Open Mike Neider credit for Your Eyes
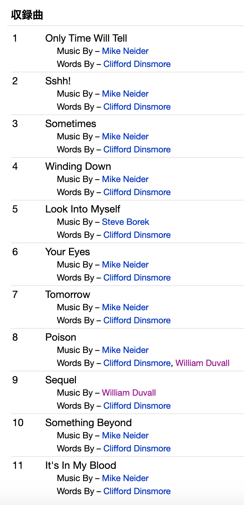244x505 pixels. point(125,265)
